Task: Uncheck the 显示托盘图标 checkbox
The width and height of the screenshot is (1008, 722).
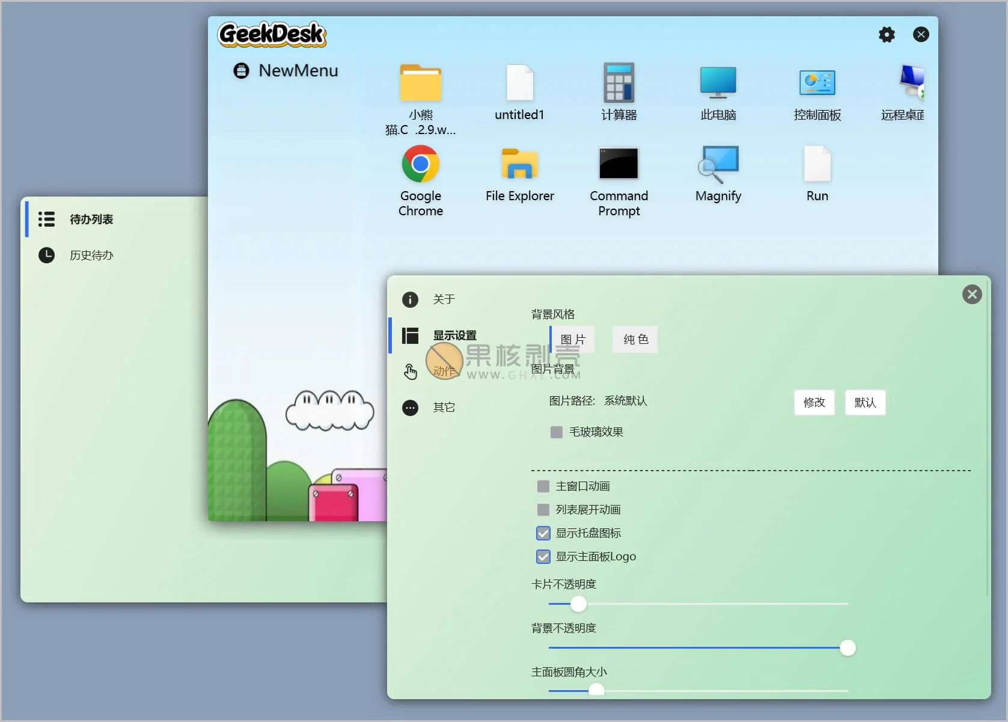Action: [543, 533]
